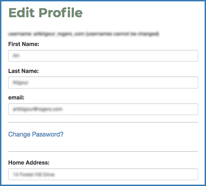Click the blurred value in First Name field
The width and height of the screenshot is (206, 186).
16,56
